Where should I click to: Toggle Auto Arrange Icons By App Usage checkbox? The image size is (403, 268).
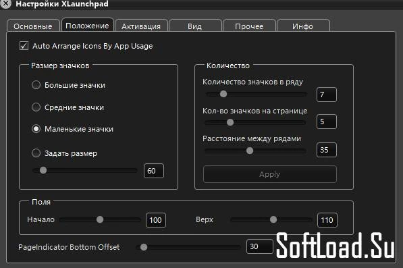coord(24,46)
